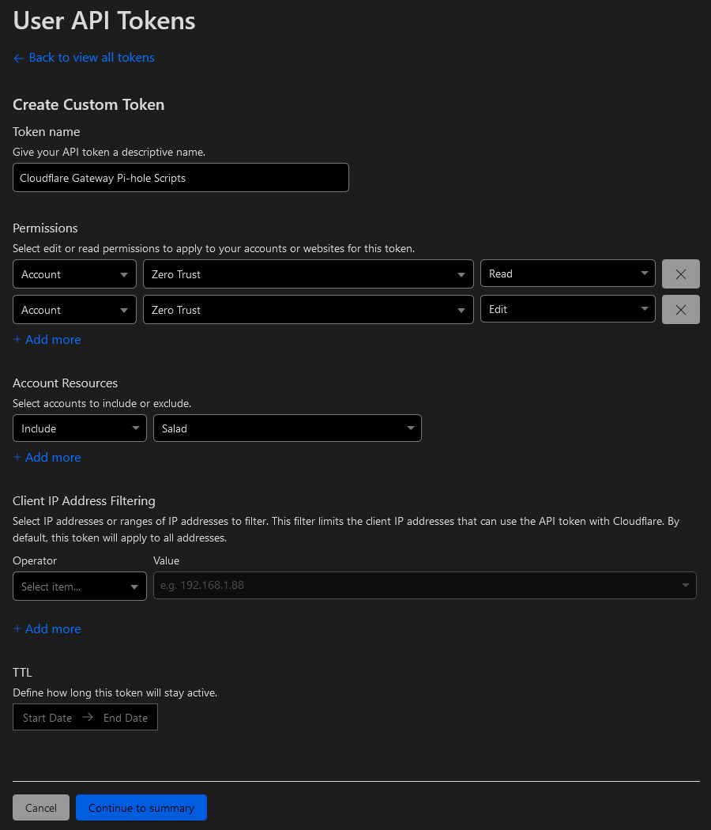This screenshot has width=711, height=830.
Task: Open Zero Trust dropdown in Edit row
Action: coord(308,310)
